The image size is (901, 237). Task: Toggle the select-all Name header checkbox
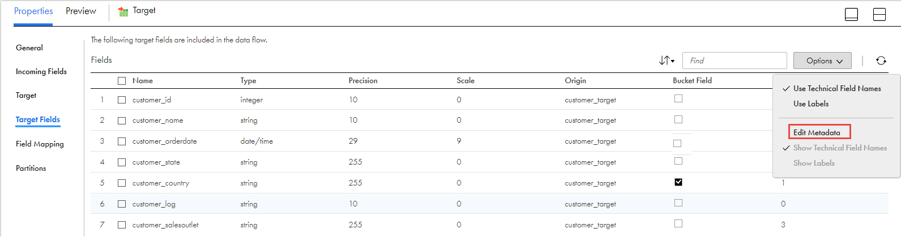(x=122, y=81)
